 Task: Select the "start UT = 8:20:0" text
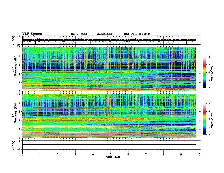coord(137,34)
